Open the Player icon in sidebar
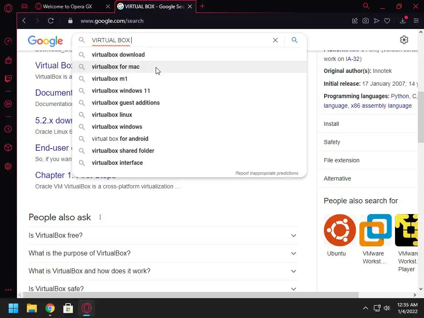424x318 pixels. pyautogui.click(x=8, y=104)
